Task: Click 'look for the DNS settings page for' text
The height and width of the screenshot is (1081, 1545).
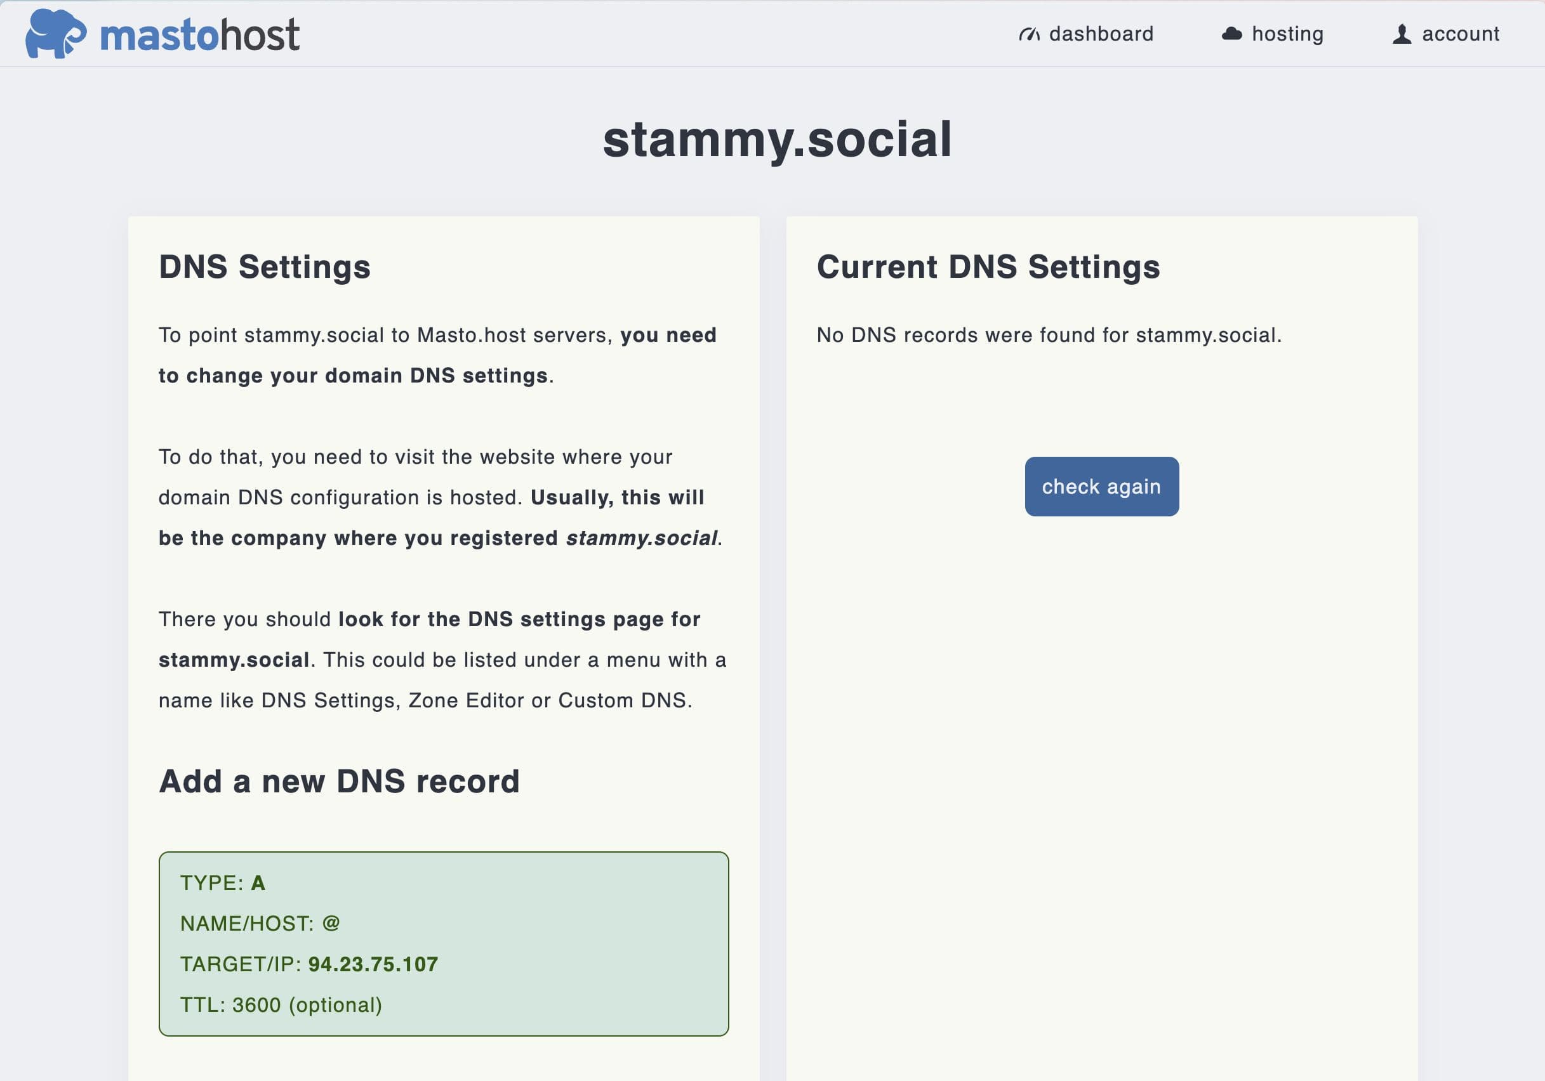Action: 519,620
